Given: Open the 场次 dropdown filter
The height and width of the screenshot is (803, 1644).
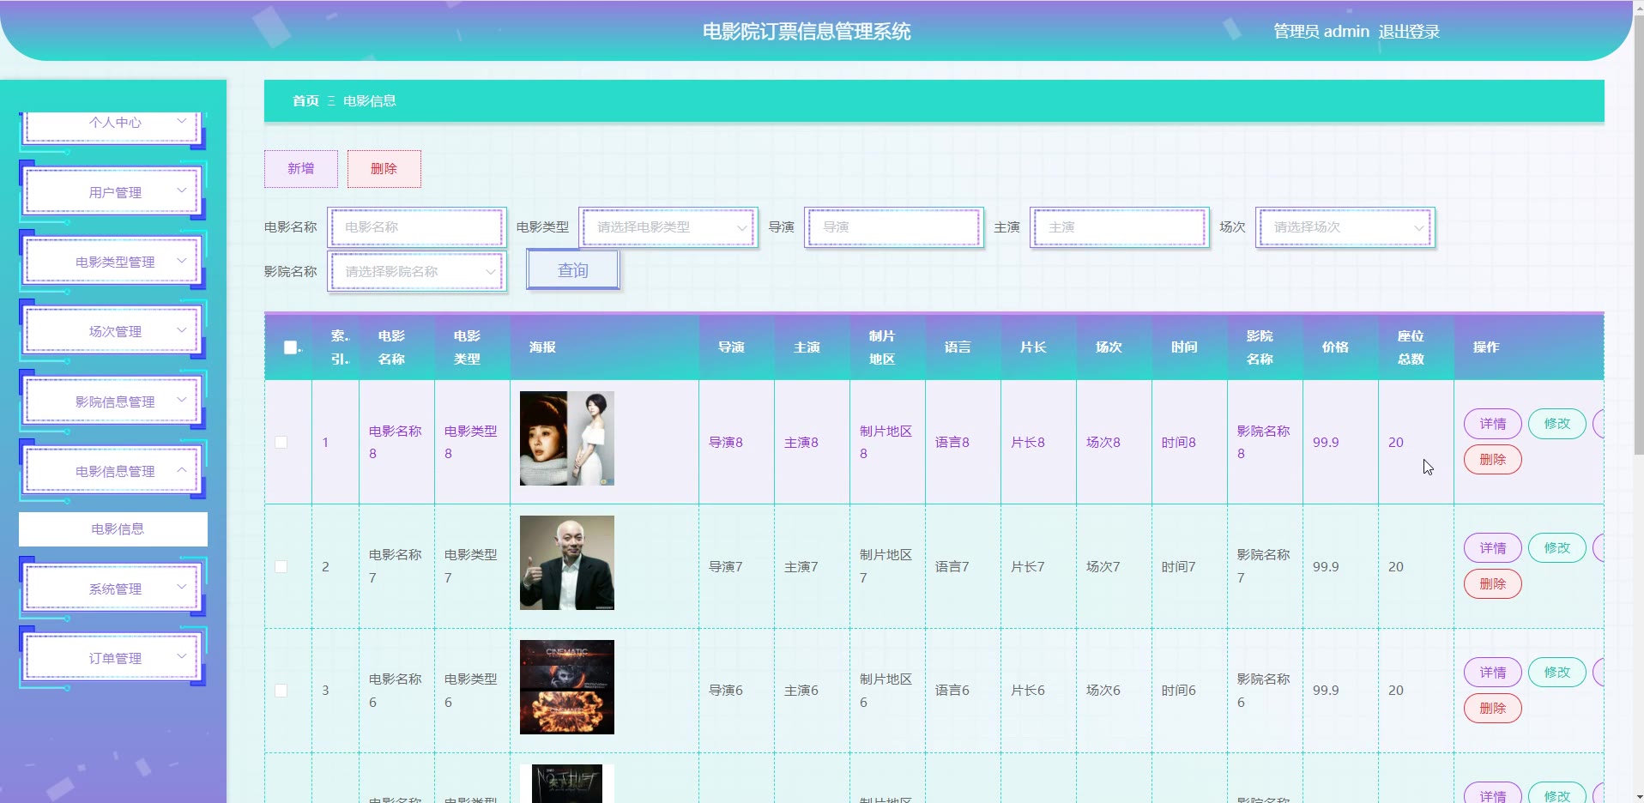Looking at the screenshot, I should [x=1345, y=227].
